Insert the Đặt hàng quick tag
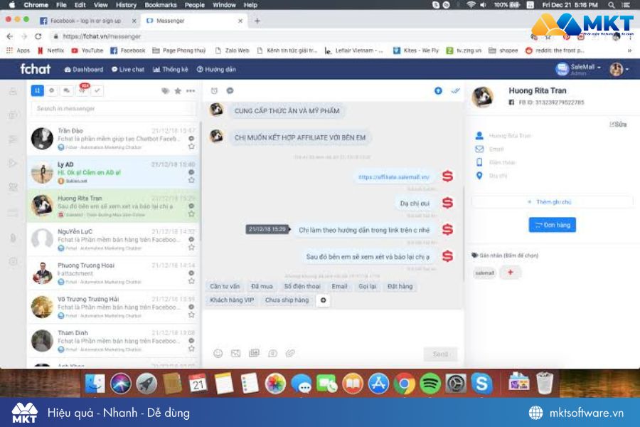Screen dimensions: 640x427 click(400, 286)
